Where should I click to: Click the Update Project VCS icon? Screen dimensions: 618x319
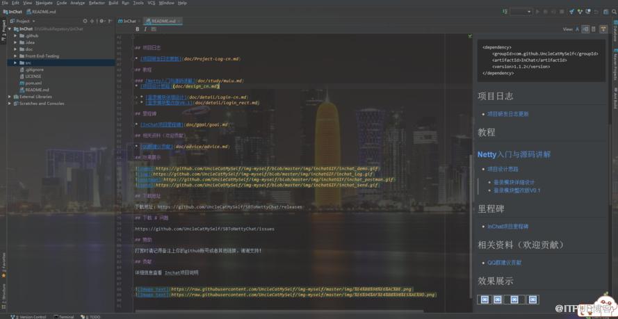pyautogui.click(x=571, y=12)
